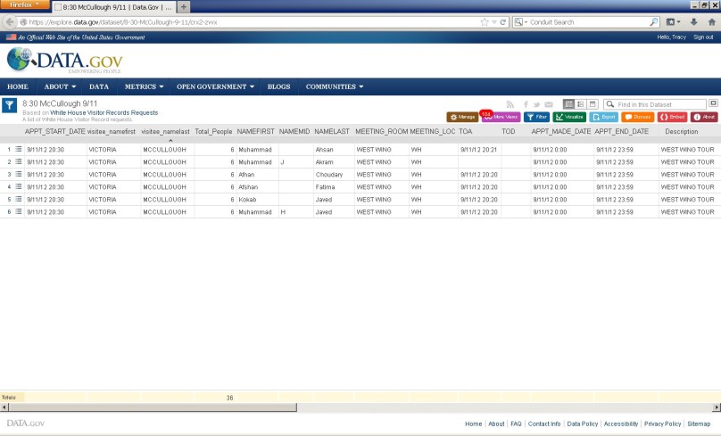The width and height of the screenshot is (721, 436).
Task: Click the RSS feed icon
Action: click(510, 104)
